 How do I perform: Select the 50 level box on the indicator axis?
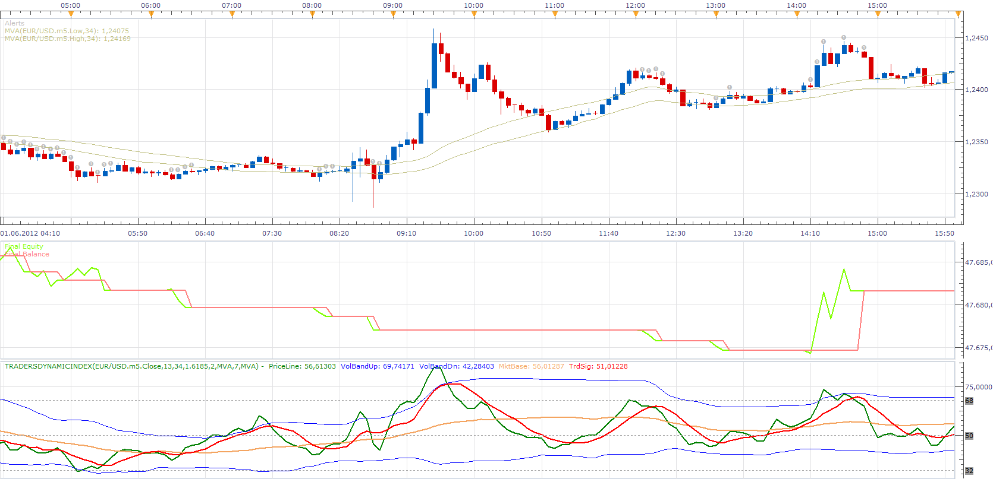[x=969, y=436]
